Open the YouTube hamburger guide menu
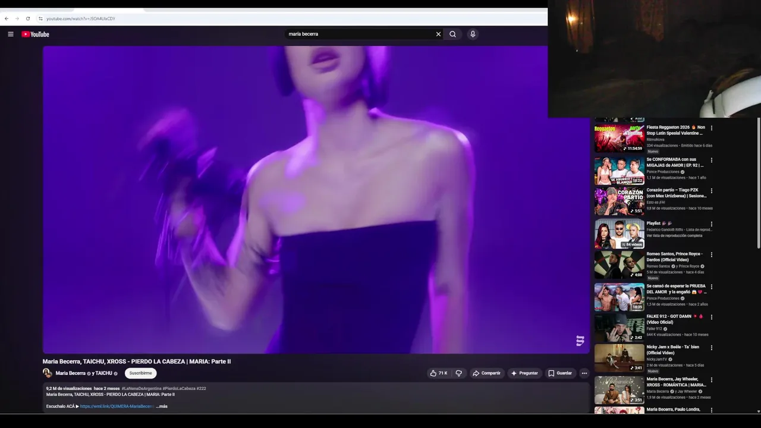This screenshot has height=428, width=761. [11, 34]
